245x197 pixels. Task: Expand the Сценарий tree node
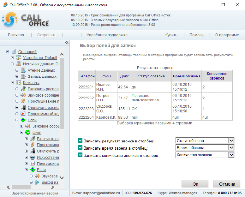pos(8,51)
